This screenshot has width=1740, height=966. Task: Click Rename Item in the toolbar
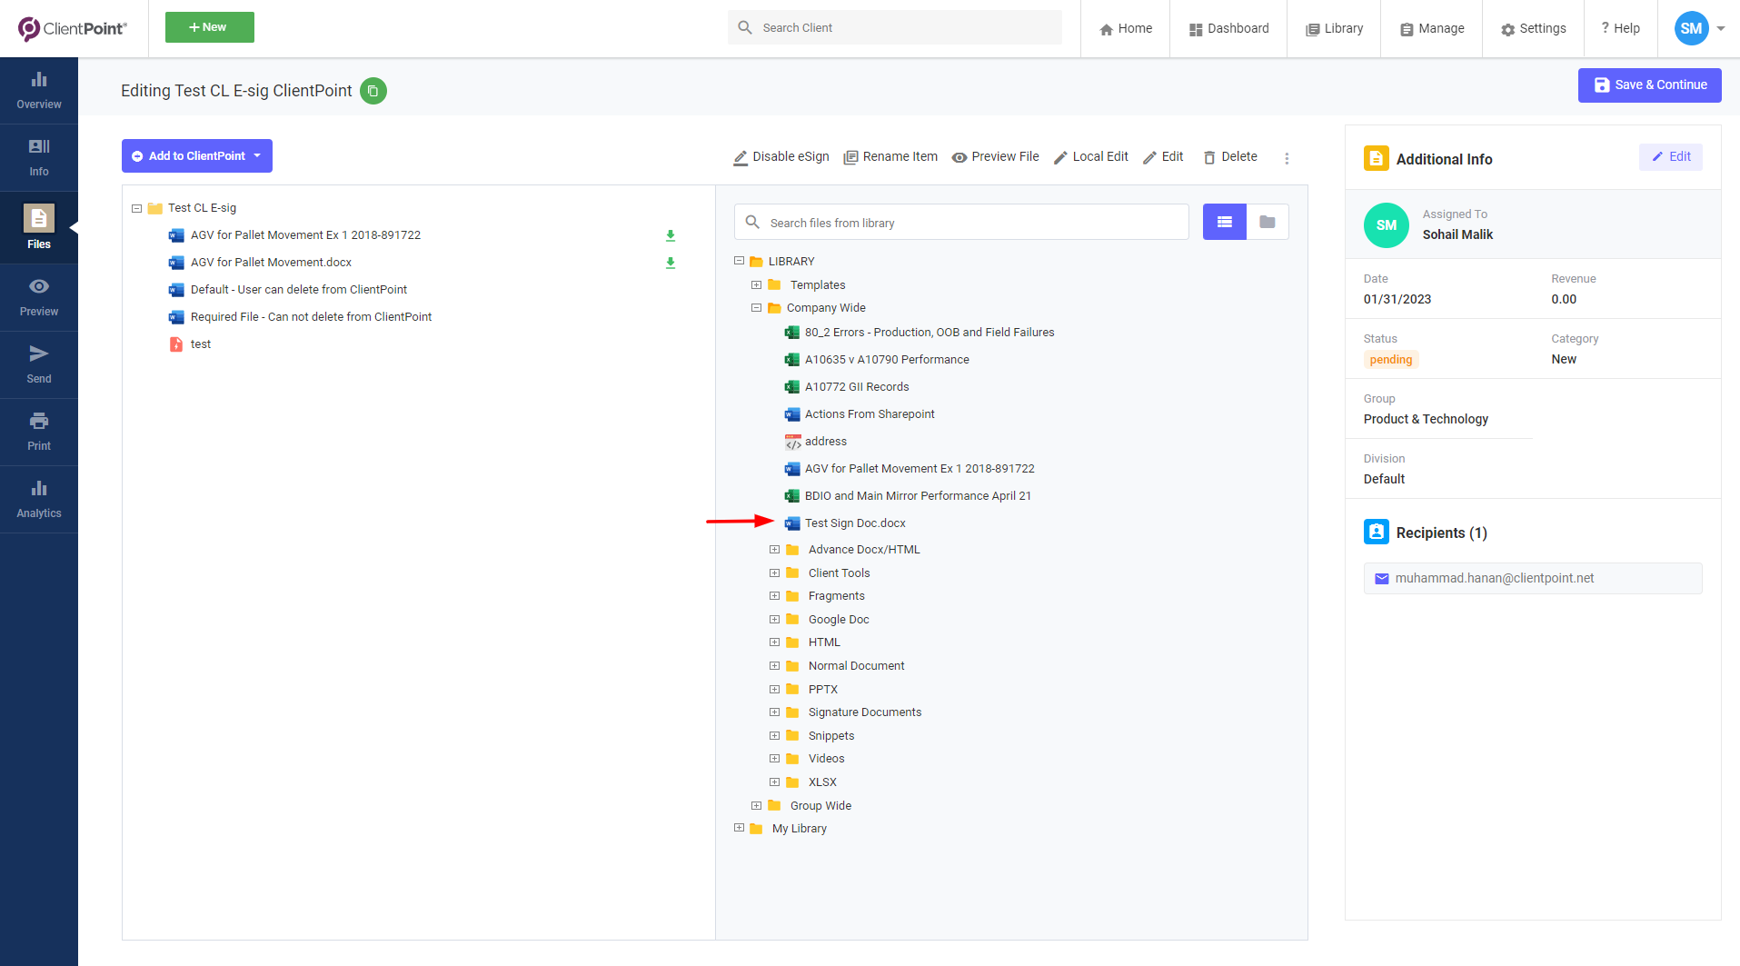point(890,156)
